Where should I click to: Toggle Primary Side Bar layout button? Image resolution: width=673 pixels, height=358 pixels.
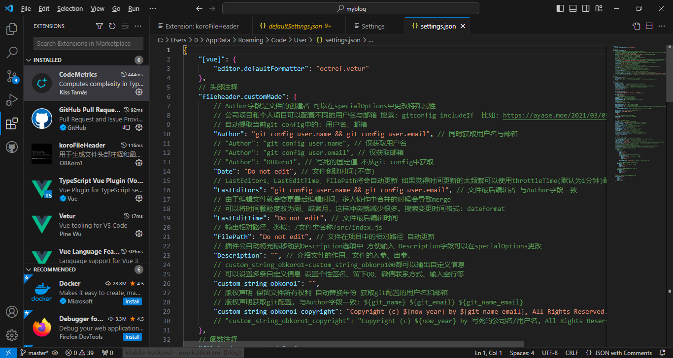(560, 8)
